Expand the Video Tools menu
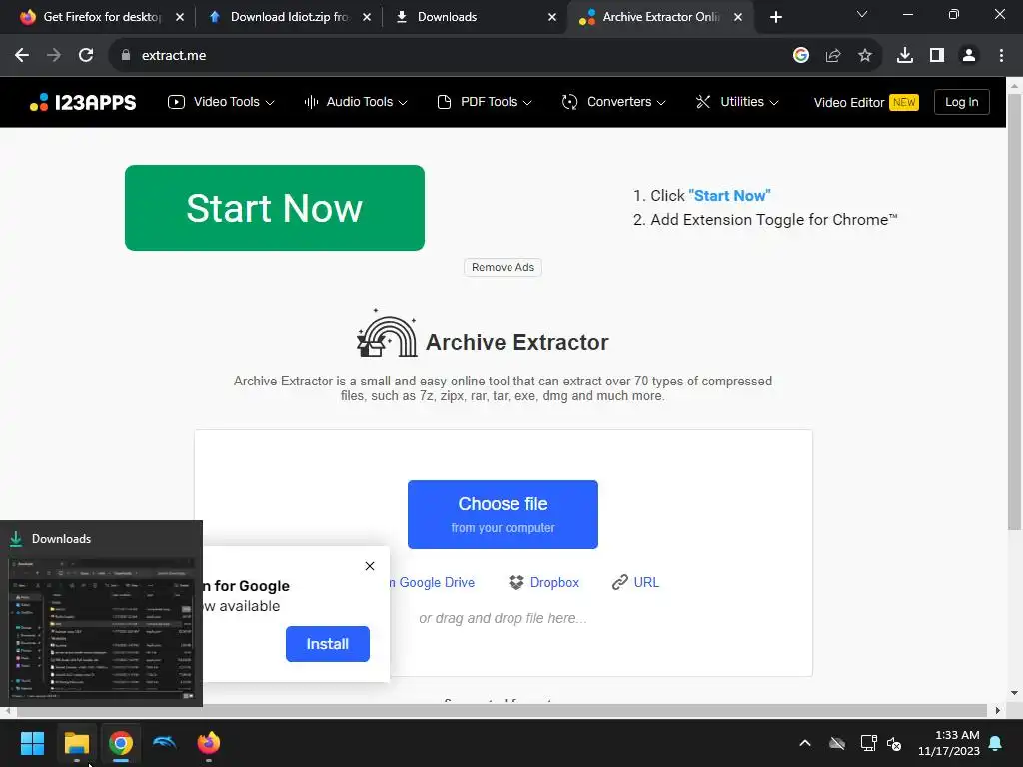Screen dimensions: 1023x767 point(221,102)
